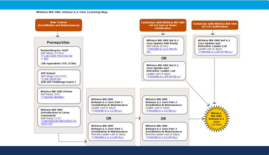The image size is (269, 155).
Task: Open the T-MXONE-6-1-C2-IM-RLL link
Action: point(162,137)
